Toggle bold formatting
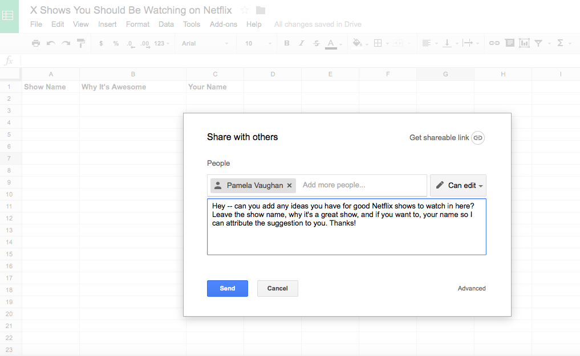Viewport: 580px width, 356px height. click(x=287, y=43)
